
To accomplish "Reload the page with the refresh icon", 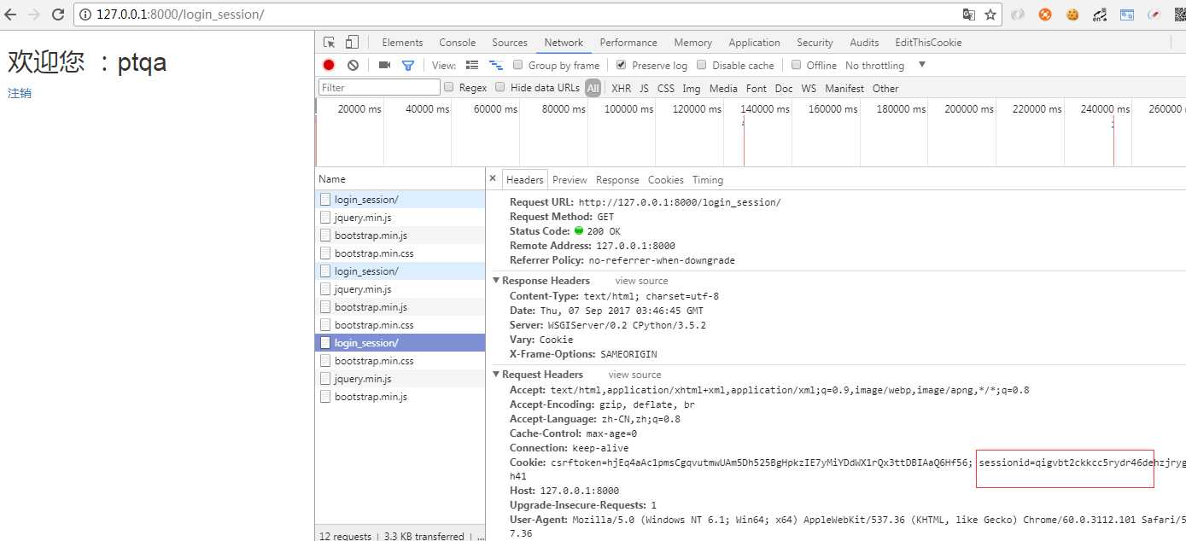I will click(x=58, y=15).
